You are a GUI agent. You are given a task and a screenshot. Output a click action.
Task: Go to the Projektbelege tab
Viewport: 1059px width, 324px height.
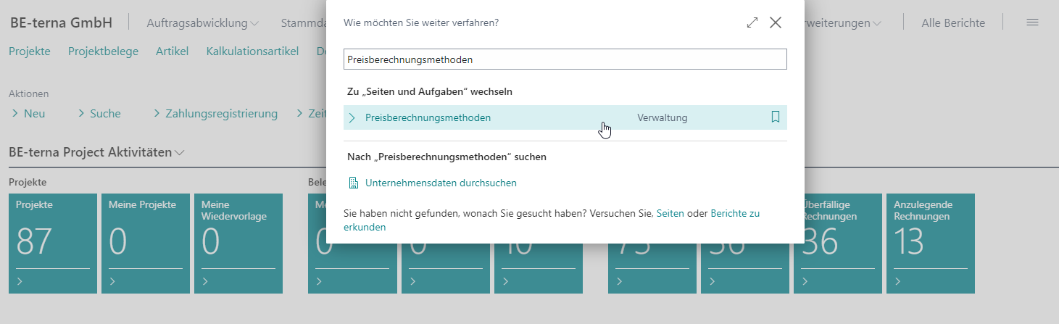click(103, 51)
